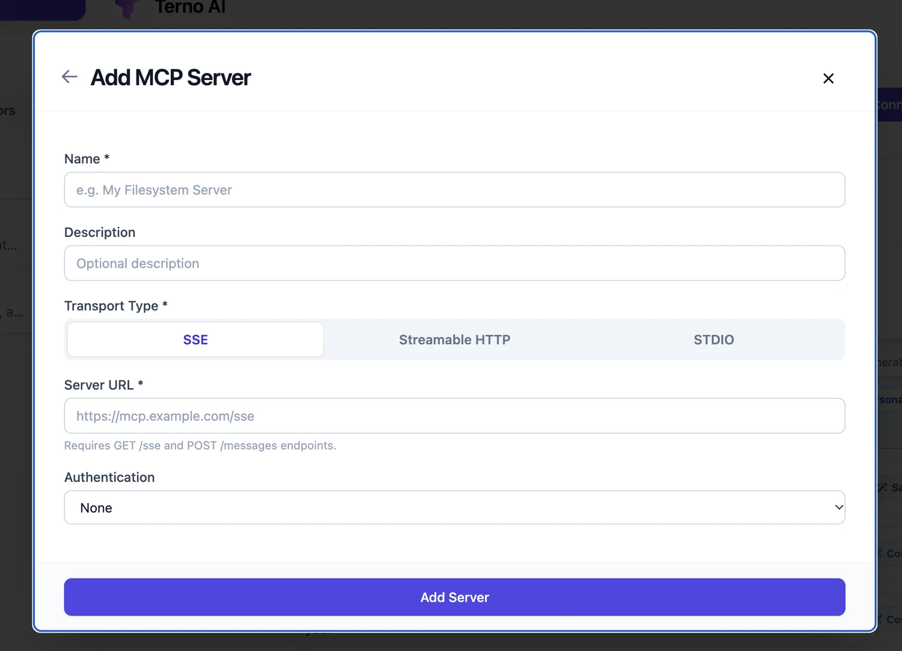Click the Server URL input field
Screen dimensions: 902x651
click(454, 416)
